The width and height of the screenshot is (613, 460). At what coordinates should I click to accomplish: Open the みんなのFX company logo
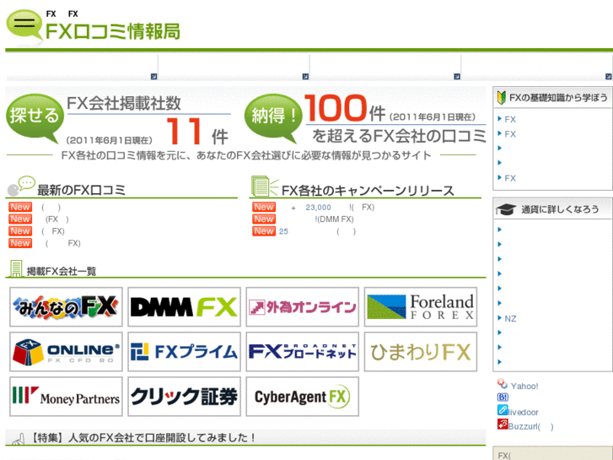click(66, 307)
